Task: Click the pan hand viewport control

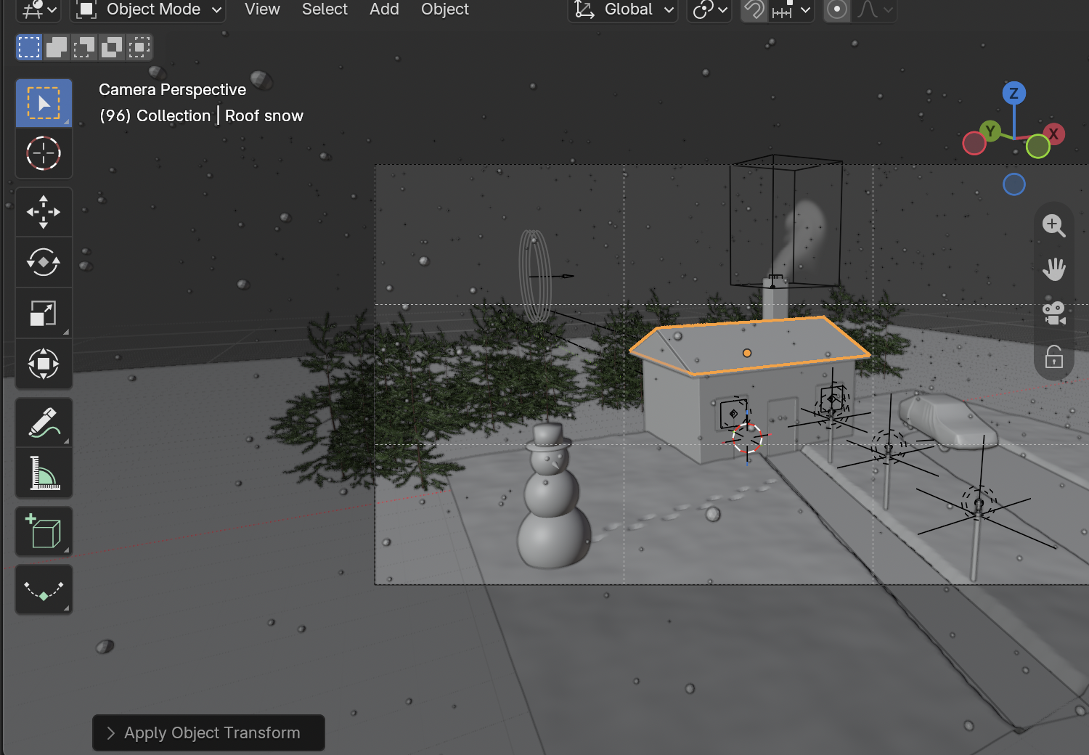Action: pyautogui.click(x=1053, y=269)
